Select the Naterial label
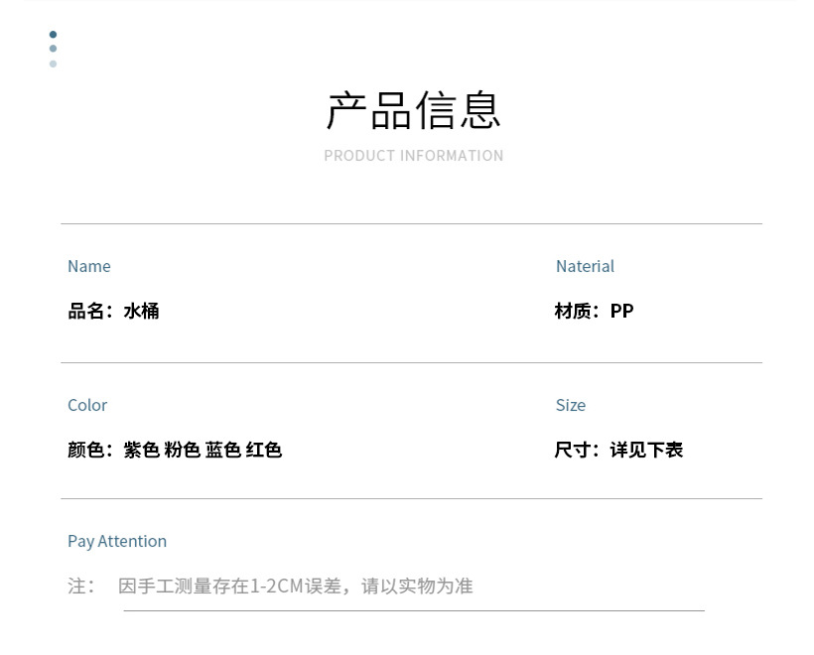The width and height of the screenshot is (814, 655). pyautogui.click(x=585, y=266)
